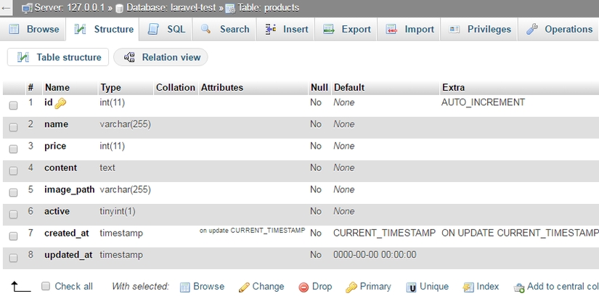Click the Add to central columns icon

point(518,287)
